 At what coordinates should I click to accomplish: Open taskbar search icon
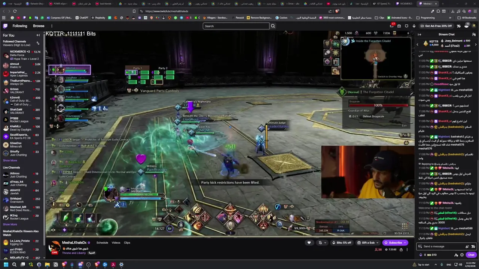(14, 265)
